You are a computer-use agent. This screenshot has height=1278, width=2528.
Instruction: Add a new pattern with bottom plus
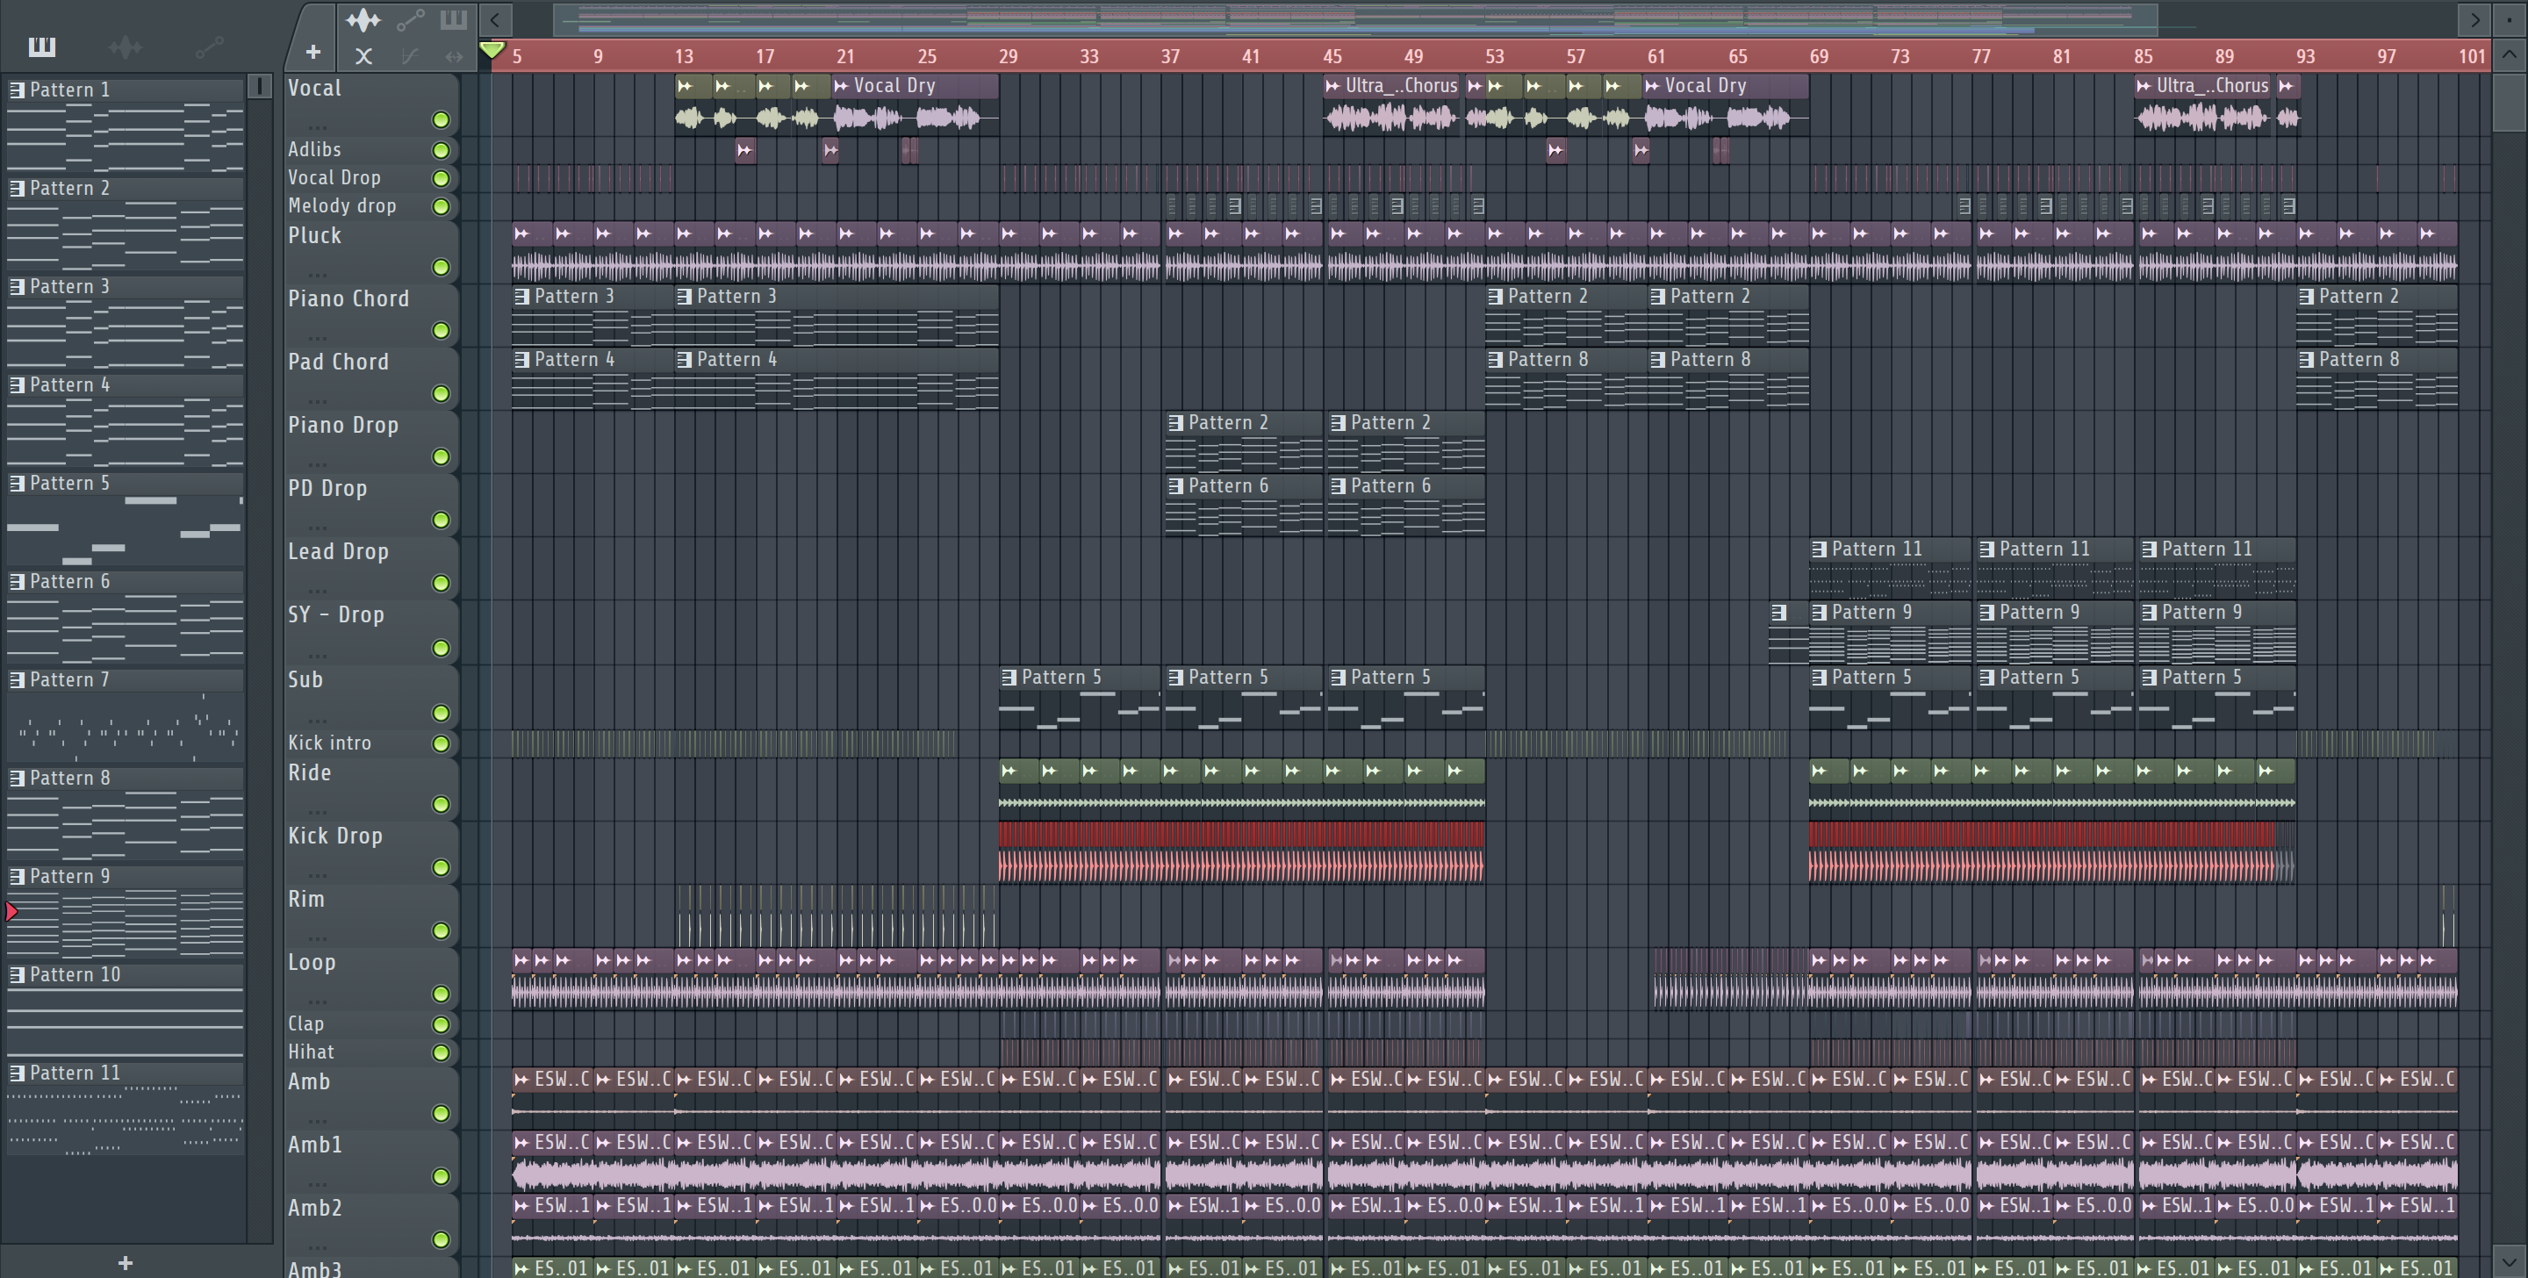pos(125,1262)
